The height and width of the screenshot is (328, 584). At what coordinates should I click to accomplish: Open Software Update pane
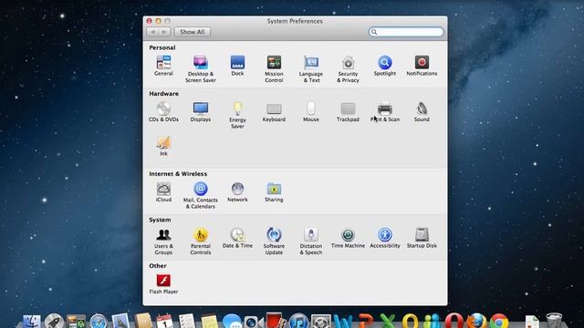tap(274, 241)
